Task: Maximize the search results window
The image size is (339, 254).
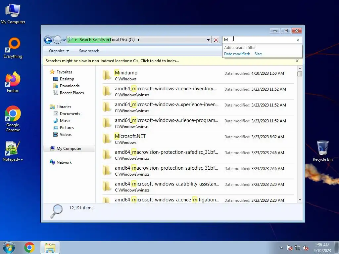Action: click(x=286, y=31)
